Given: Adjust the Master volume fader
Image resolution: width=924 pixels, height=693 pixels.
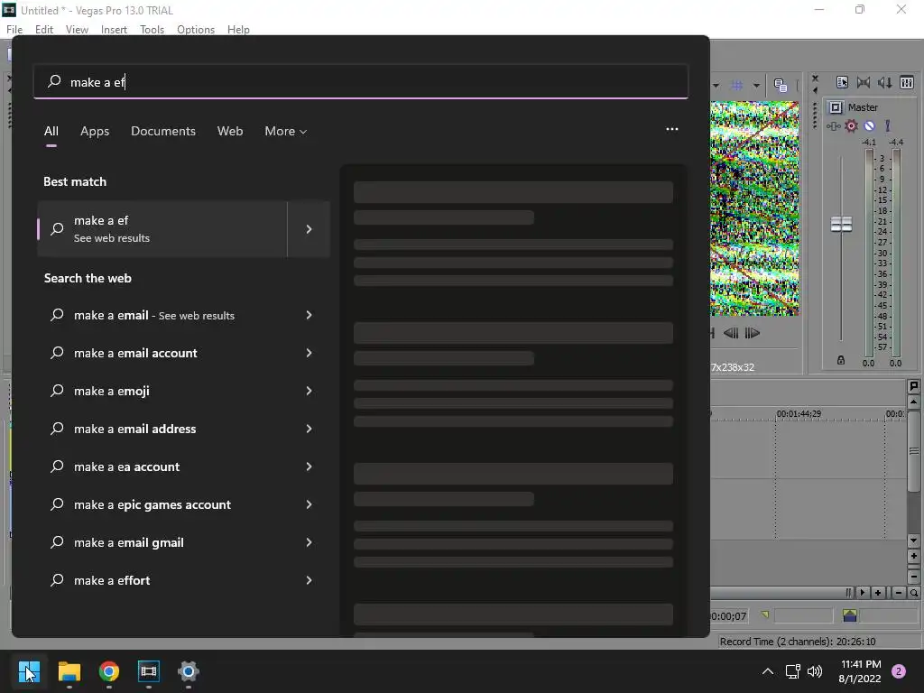Looking at the screenshot, I should coord(841,224).
